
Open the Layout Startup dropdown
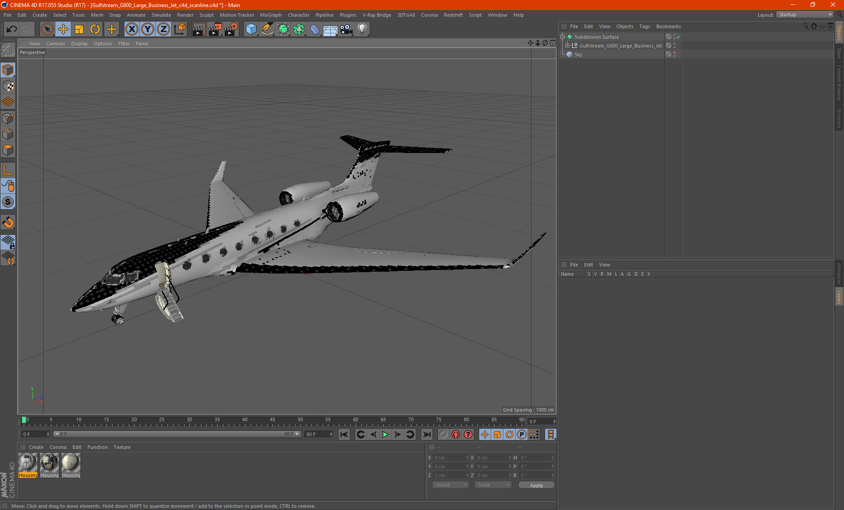pos(805,15)
